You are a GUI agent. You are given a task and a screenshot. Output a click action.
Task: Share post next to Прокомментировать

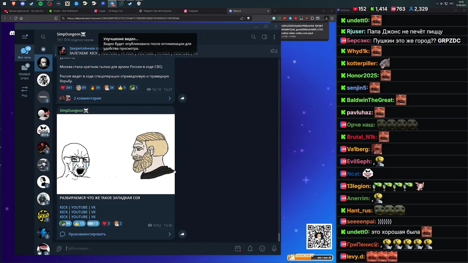(182, 234)
